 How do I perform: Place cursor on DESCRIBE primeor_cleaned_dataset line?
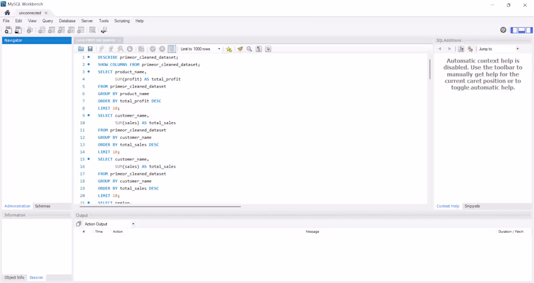(138, 57)
